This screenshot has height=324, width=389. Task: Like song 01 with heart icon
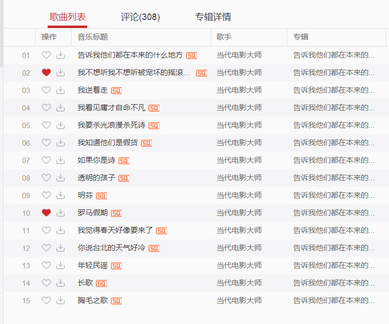coord(46,55)
